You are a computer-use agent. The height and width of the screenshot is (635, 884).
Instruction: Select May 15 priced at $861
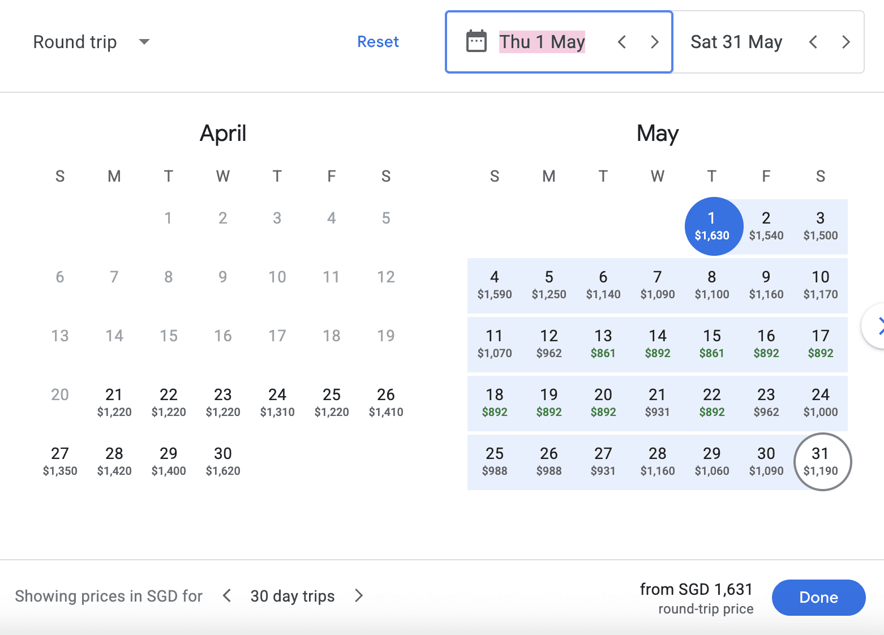tap(711, 344)
